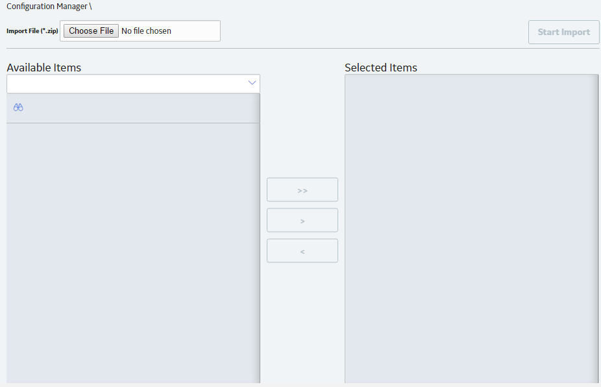Start the import with Start Import
The width and height of the screenshot is (601, 387).
pos(563,32)
